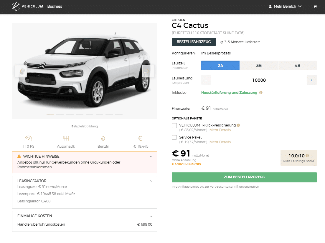The width and height of the screenshot is (325, 243).
Task: Enable VEHICULUM 1-Klick-Versicherung checkbox
Action: point(174,125)
